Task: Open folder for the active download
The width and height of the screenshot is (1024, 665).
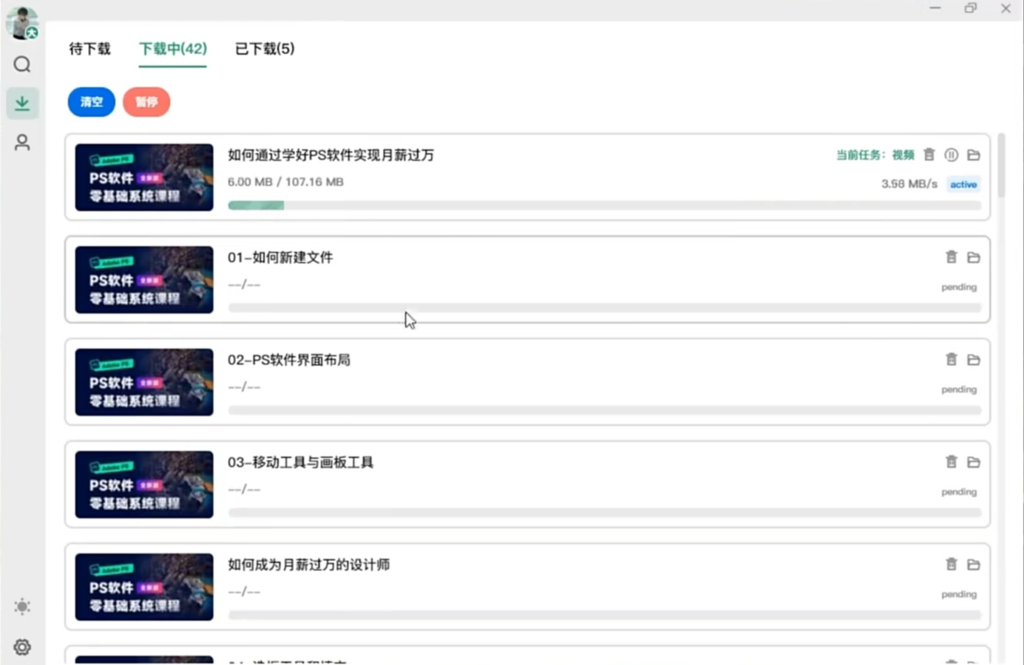Action: (974, 155)
